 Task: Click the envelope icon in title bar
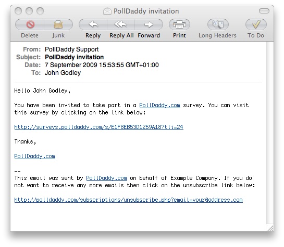107,11
